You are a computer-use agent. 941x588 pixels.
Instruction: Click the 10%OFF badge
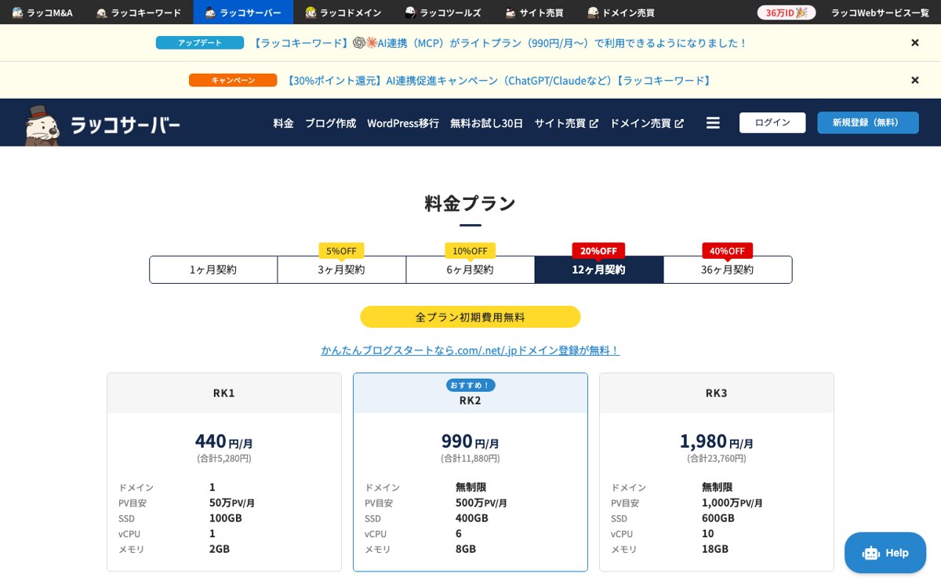pyautogui.click(x=470, y=251)
